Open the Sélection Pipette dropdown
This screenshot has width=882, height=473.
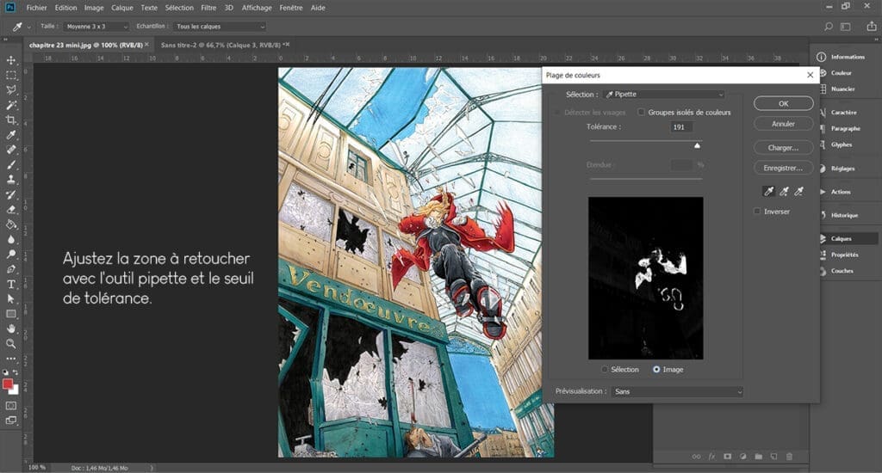664,95
